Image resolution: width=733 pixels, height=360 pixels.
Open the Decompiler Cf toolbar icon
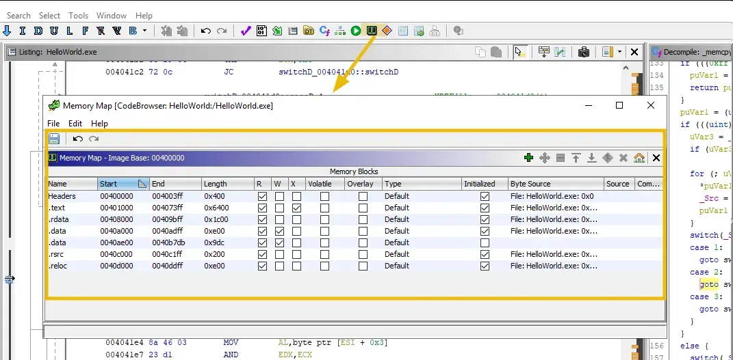click(324, 31)
